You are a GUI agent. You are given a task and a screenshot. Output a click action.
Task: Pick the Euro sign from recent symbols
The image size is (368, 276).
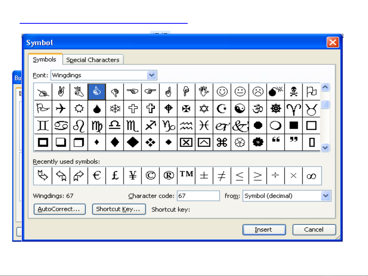(x=97, y=176)
